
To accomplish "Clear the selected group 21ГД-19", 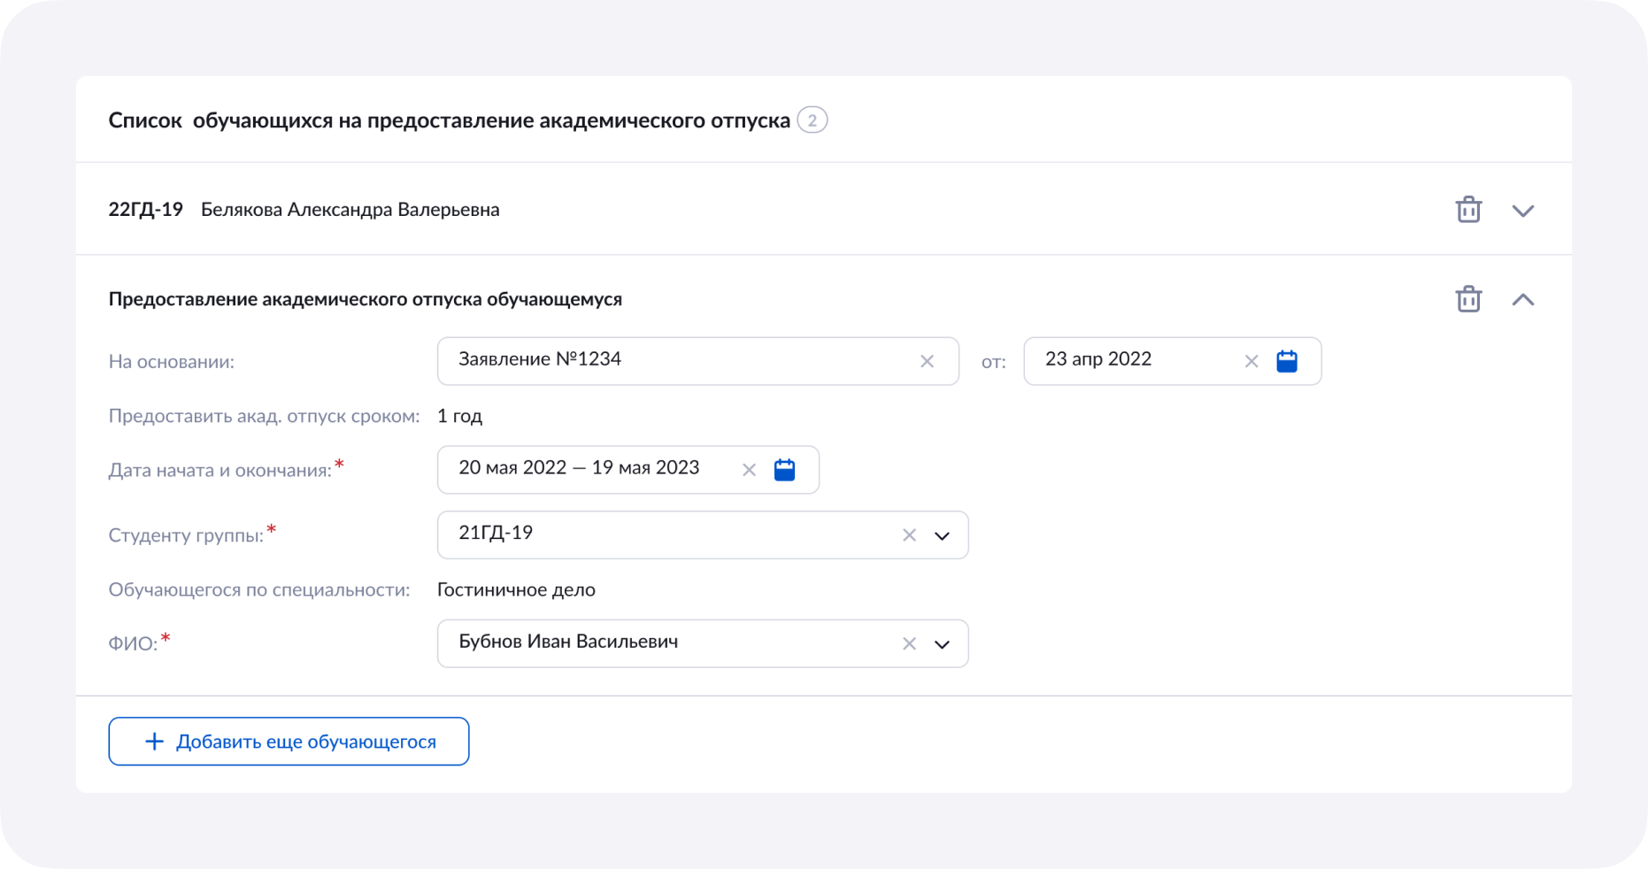I will [x=909, y=534].
